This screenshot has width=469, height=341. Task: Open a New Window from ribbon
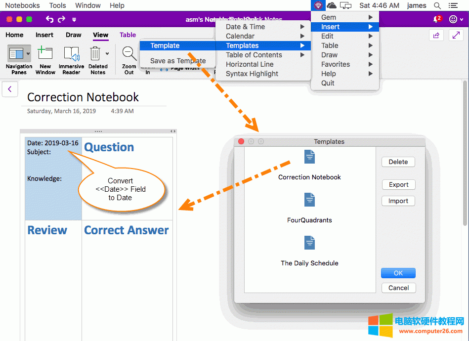coord(45,53)
